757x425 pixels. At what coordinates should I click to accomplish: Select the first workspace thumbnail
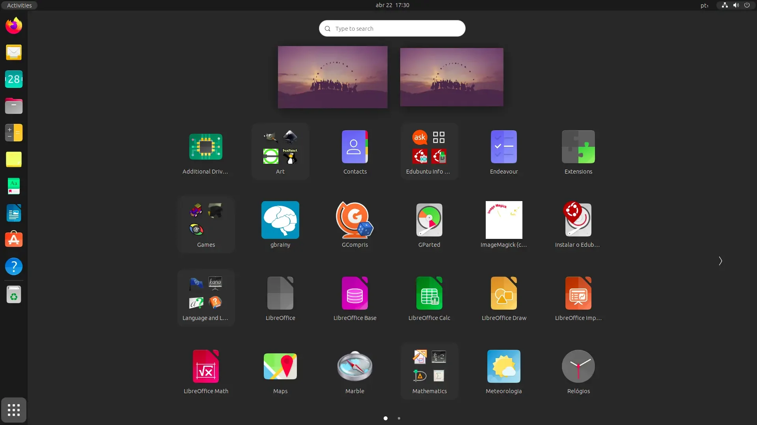[x=333, y=77]
